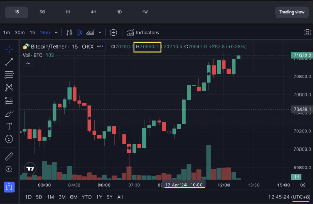Viewport: 314px width, 204px height.
Task: Select the 1h interval in toolbar
Action: (32, 32)
